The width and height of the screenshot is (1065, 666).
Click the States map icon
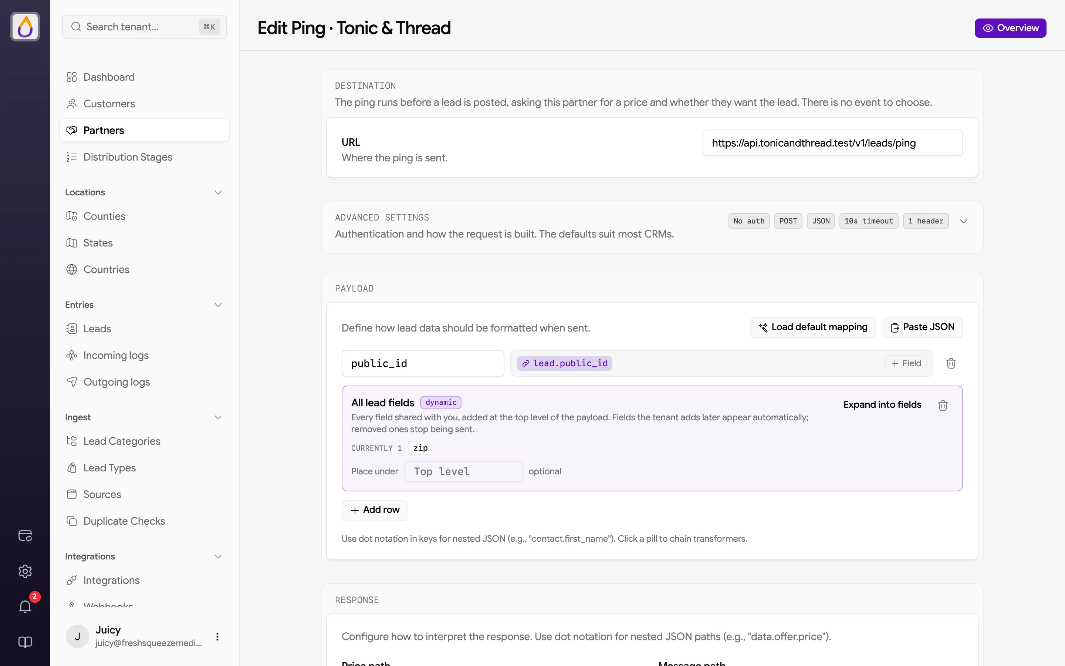point(72,243)
